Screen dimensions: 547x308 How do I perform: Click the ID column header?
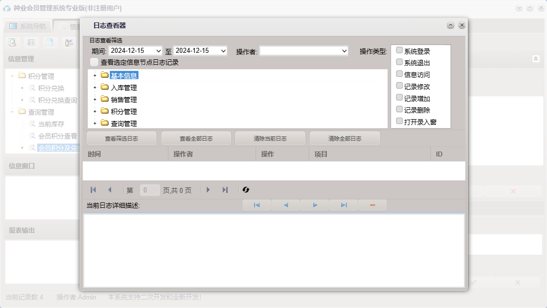(x=448, y=154)
